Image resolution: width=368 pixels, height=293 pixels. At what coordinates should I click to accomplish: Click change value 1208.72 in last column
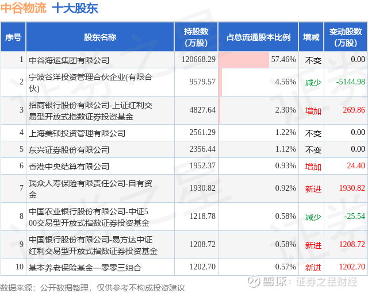(x=352, y=244)
